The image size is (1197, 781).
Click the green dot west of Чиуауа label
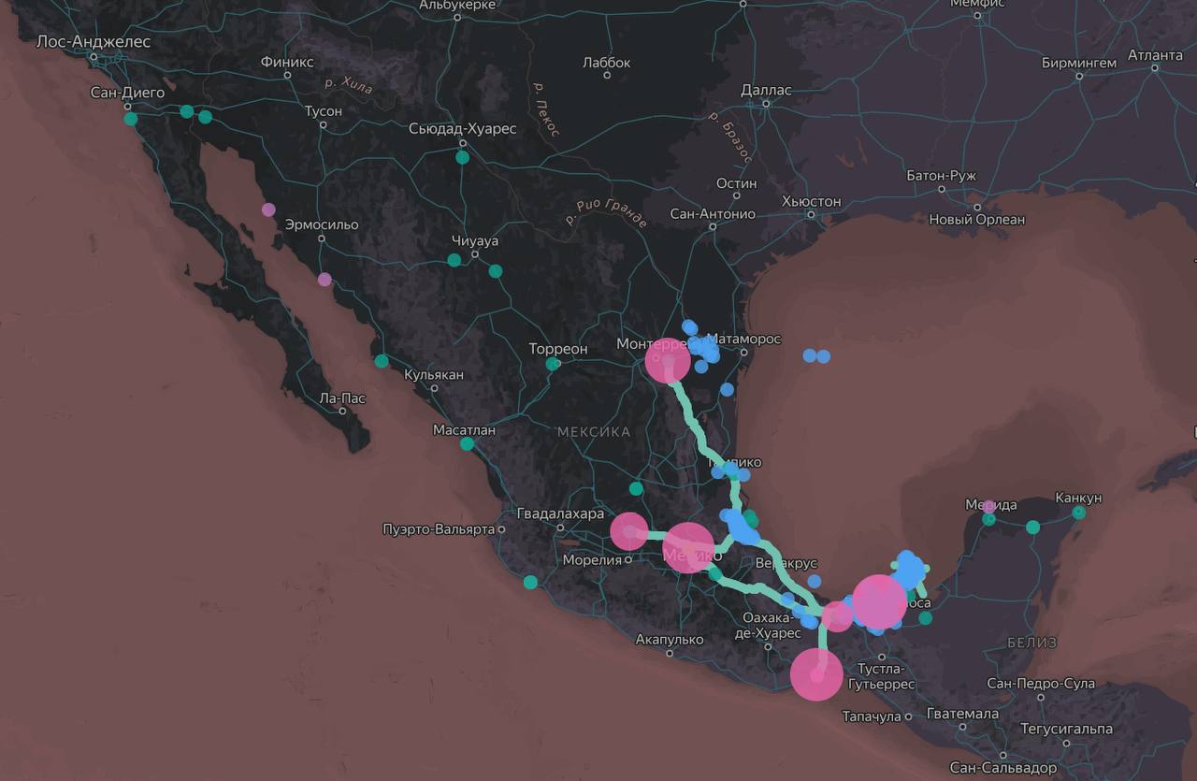coord(454,260)
